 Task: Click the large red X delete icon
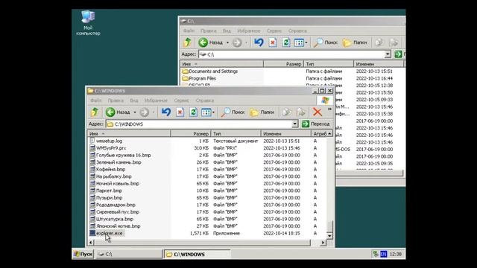[x=318, y=112]
